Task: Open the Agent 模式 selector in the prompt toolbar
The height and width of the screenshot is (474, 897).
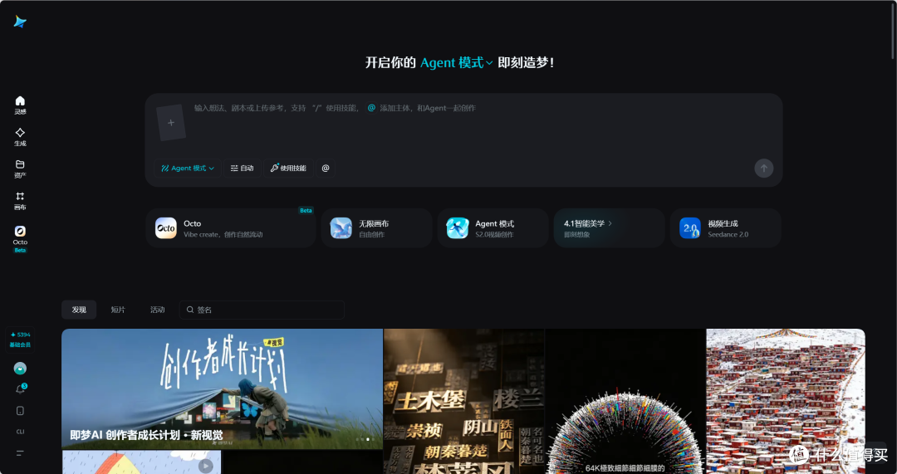Action: (x=188, y=169)
